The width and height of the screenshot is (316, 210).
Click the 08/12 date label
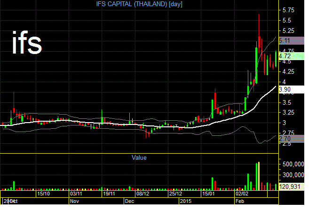click(x=142, y=194)
